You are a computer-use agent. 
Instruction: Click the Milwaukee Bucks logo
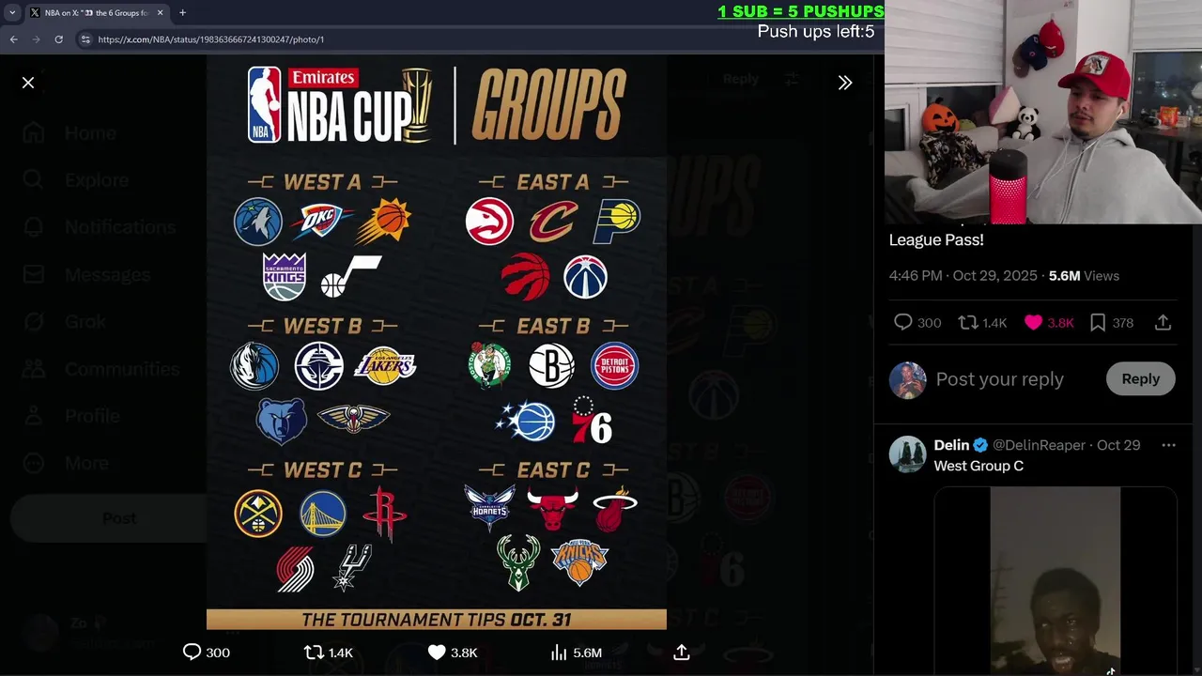pyautogui.click(x=518, y=562)
